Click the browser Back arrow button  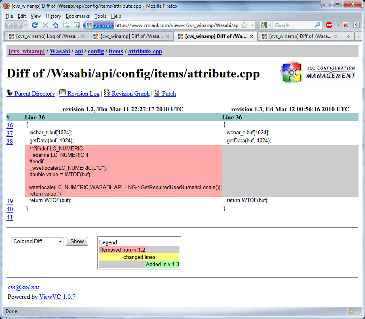[9, 25]
